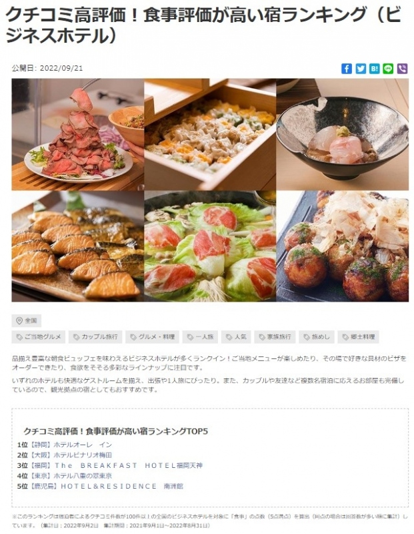Share via purple Viber phone icon
This screenshot has height=534, width=414.
402,69
